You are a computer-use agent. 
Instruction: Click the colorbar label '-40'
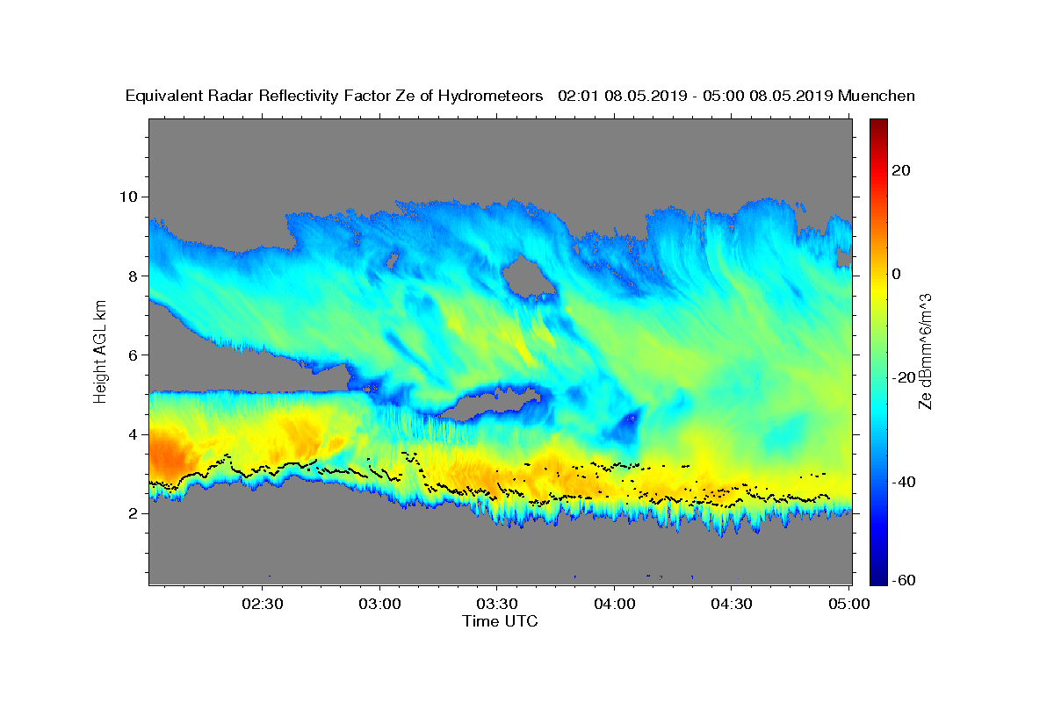click(x=904, y=482)
